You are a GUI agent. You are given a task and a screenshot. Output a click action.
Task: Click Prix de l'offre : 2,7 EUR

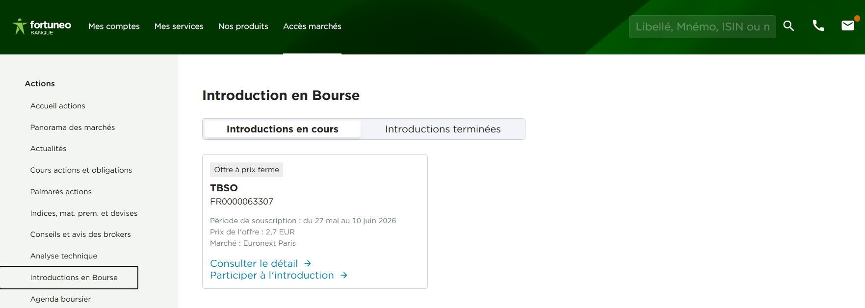(252, 232)
